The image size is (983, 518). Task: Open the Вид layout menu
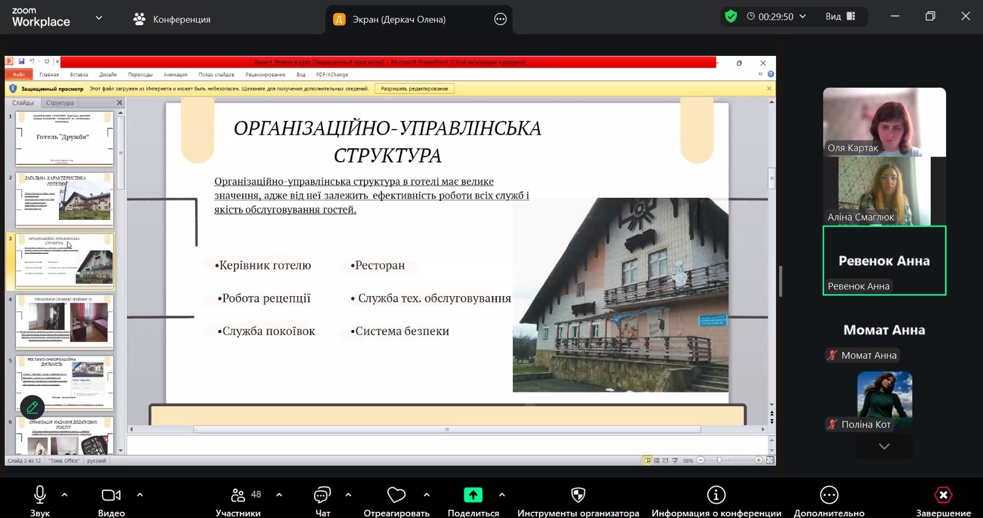click(840, 17)
